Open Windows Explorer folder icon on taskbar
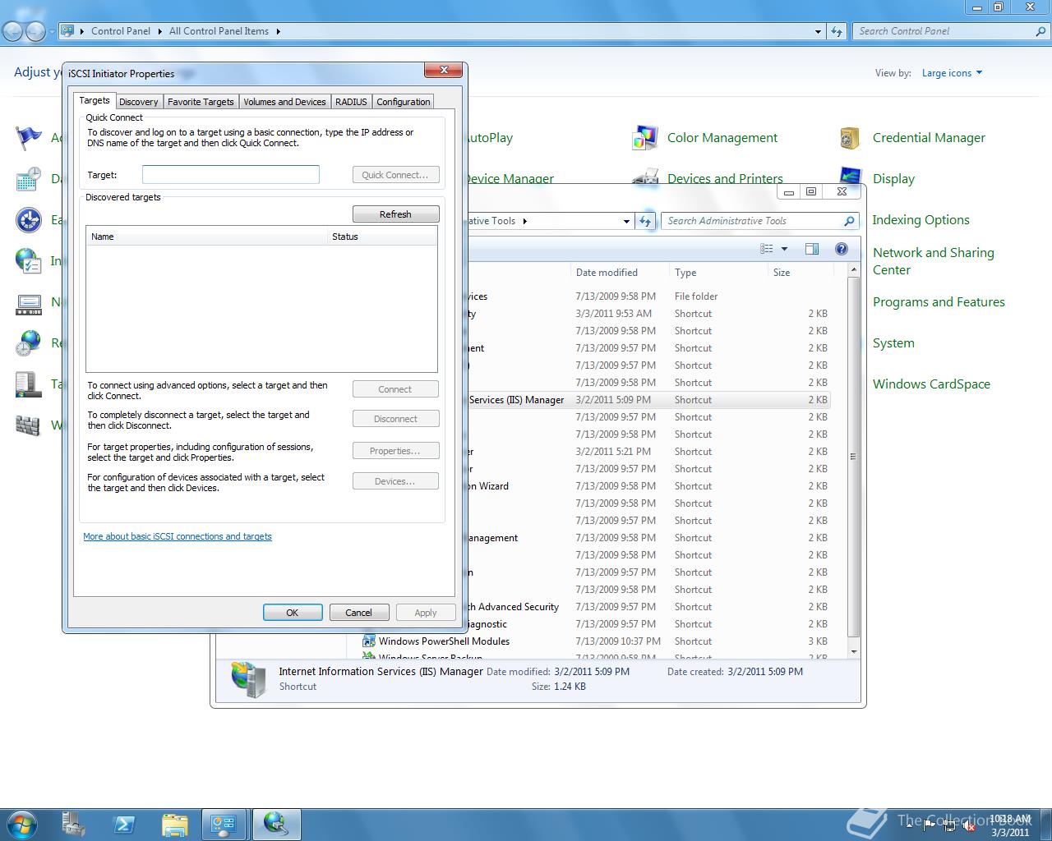This screenshot has width=1052, height=841. point(174,825)
